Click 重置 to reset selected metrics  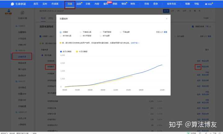point(166,32)
